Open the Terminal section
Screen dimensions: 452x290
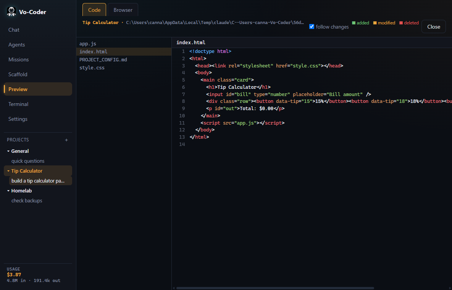pyautogui.click(x=38, y=104)
